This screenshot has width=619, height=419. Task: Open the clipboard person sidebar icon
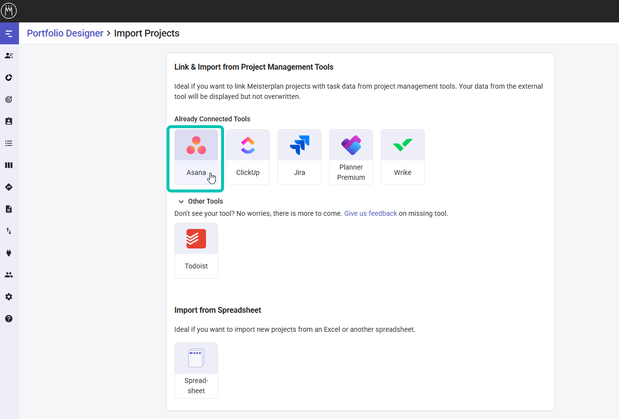pyautogui.click(x=9, y=121)
